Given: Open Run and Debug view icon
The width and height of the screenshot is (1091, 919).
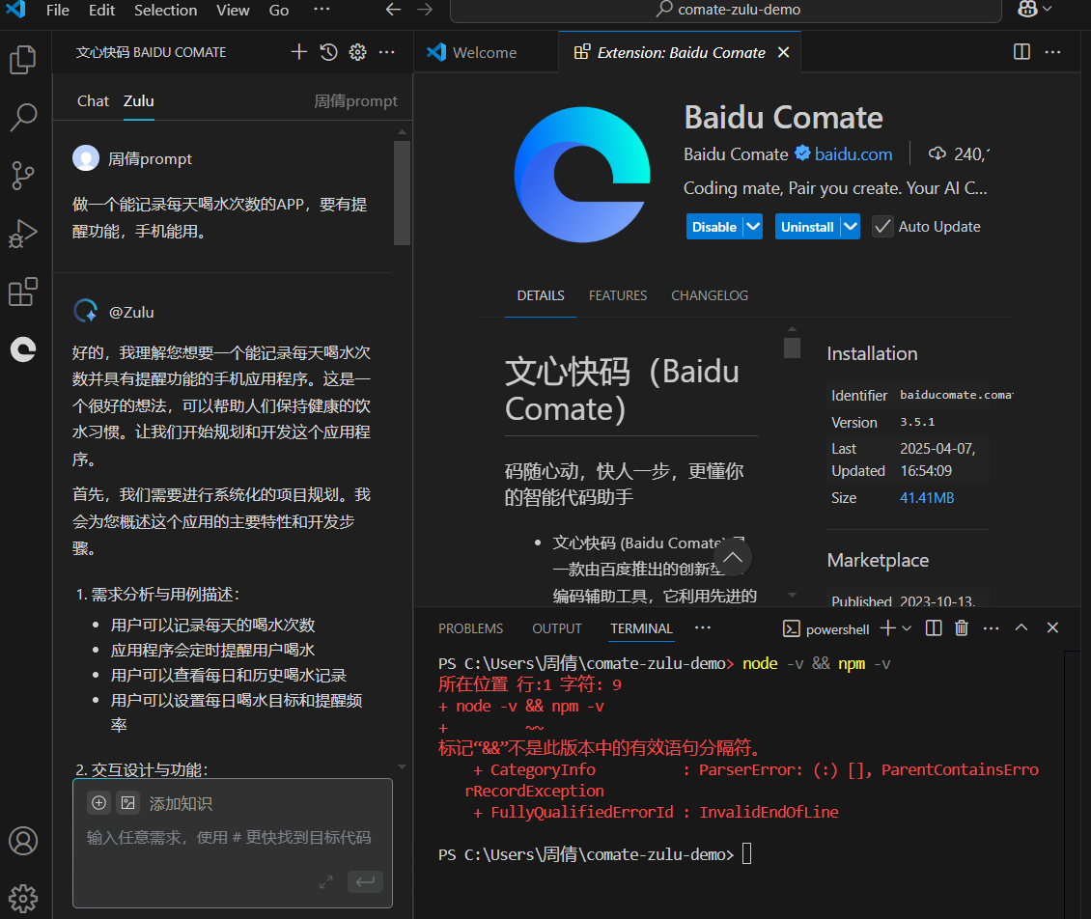Looking at the screenshot, I should tap(23, 234).
